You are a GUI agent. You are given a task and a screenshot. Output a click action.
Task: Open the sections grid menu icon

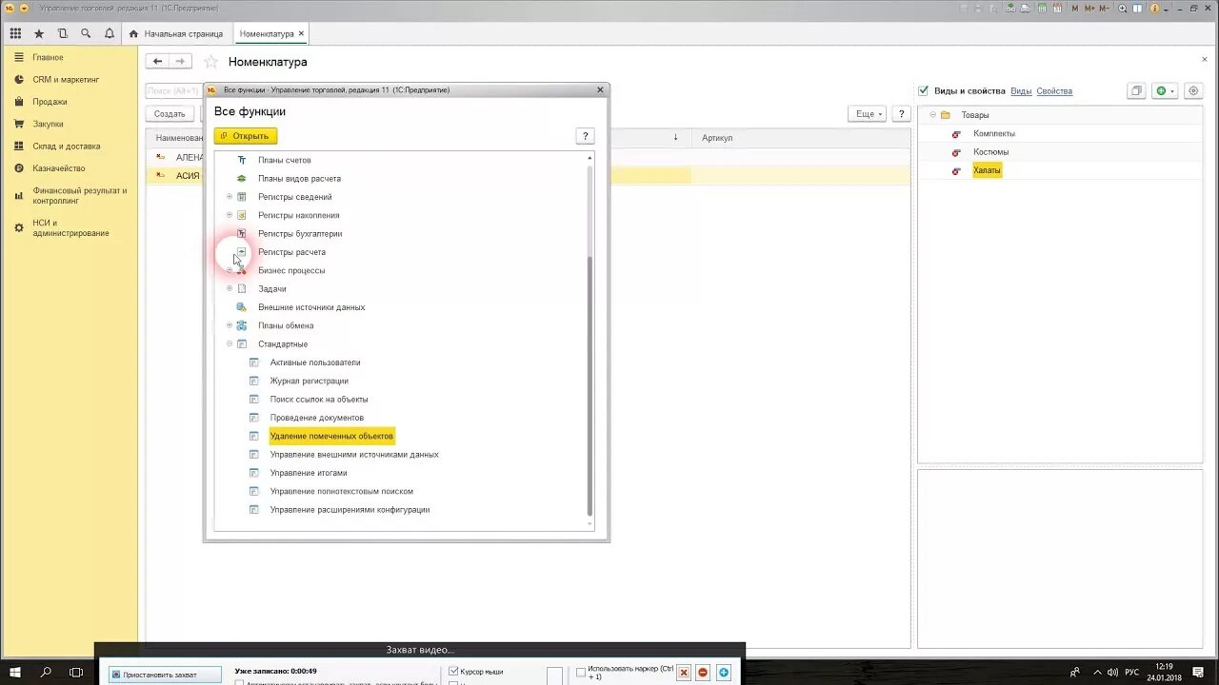click(15, 33)
